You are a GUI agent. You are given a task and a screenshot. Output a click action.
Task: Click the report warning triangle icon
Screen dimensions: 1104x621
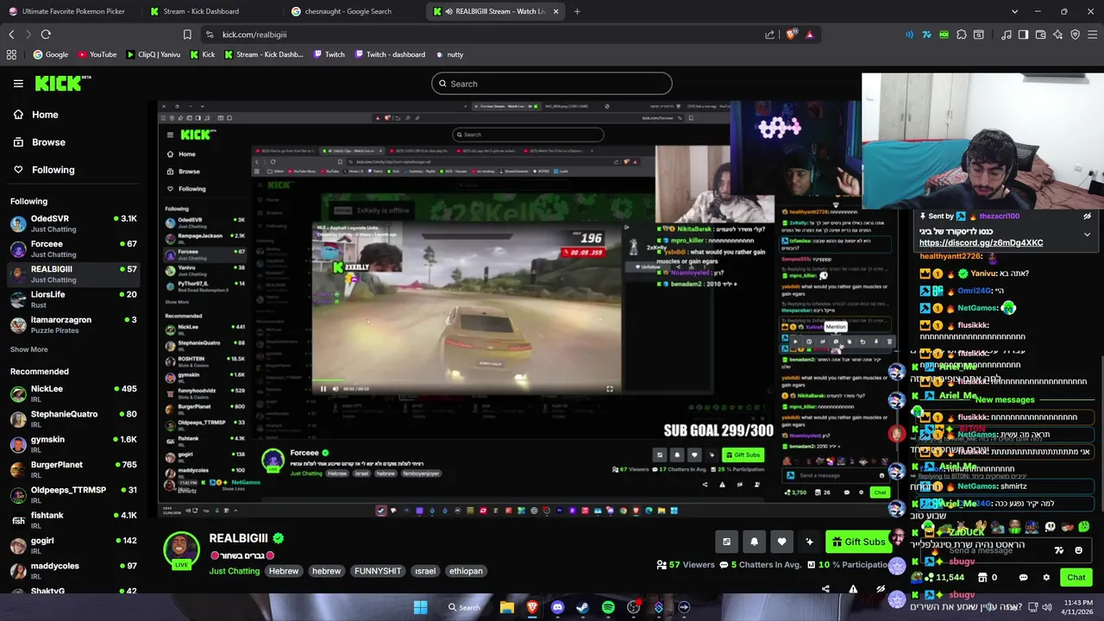pos(853,589)
